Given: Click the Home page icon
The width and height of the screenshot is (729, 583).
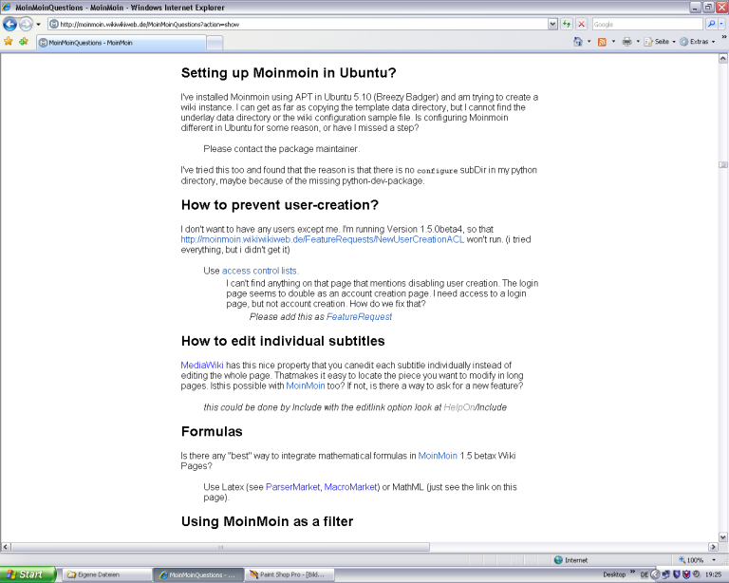Looking at the screenshot, I should point(578,42).
